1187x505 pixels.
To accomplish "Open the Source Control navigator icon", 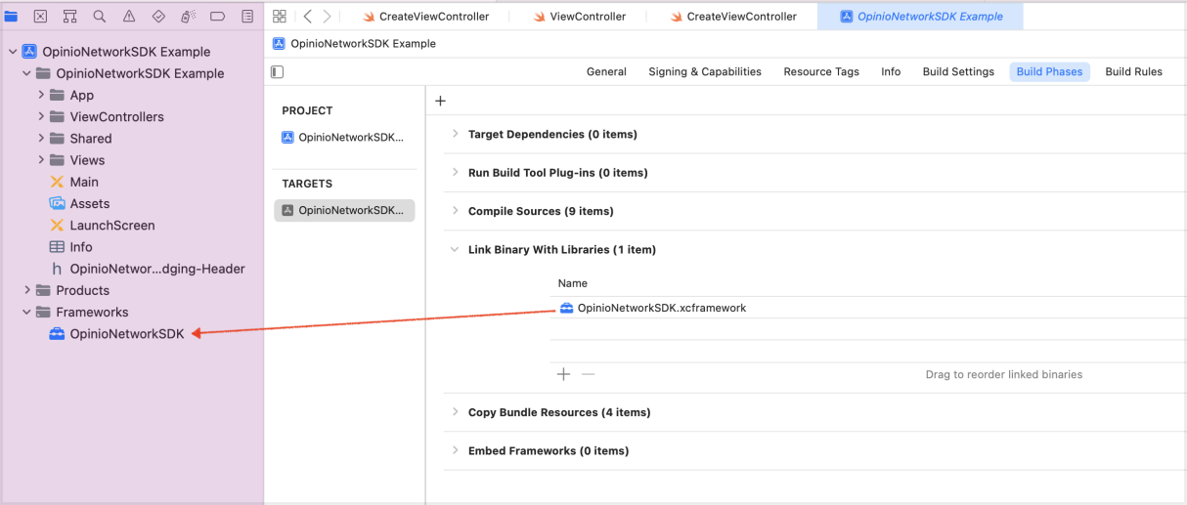I will [x=40, y=17].
